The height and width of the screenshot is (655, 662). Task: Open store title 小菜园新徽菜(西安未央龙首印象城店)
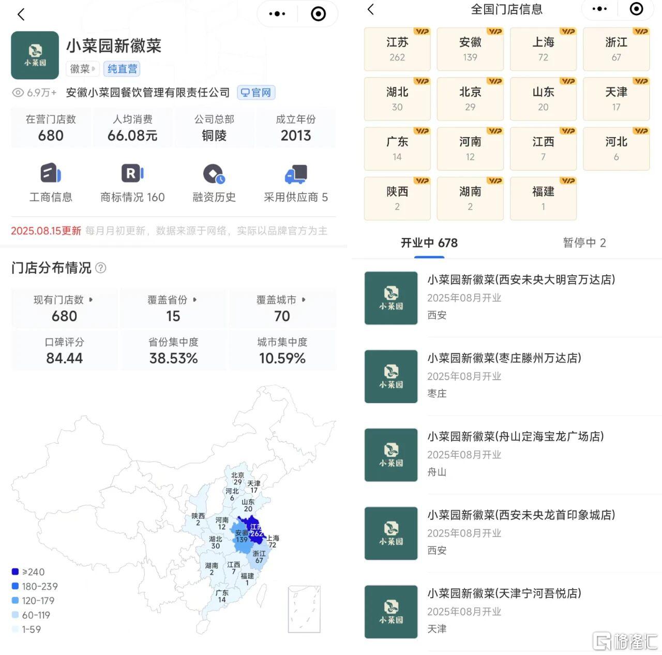tap(521, 515)
